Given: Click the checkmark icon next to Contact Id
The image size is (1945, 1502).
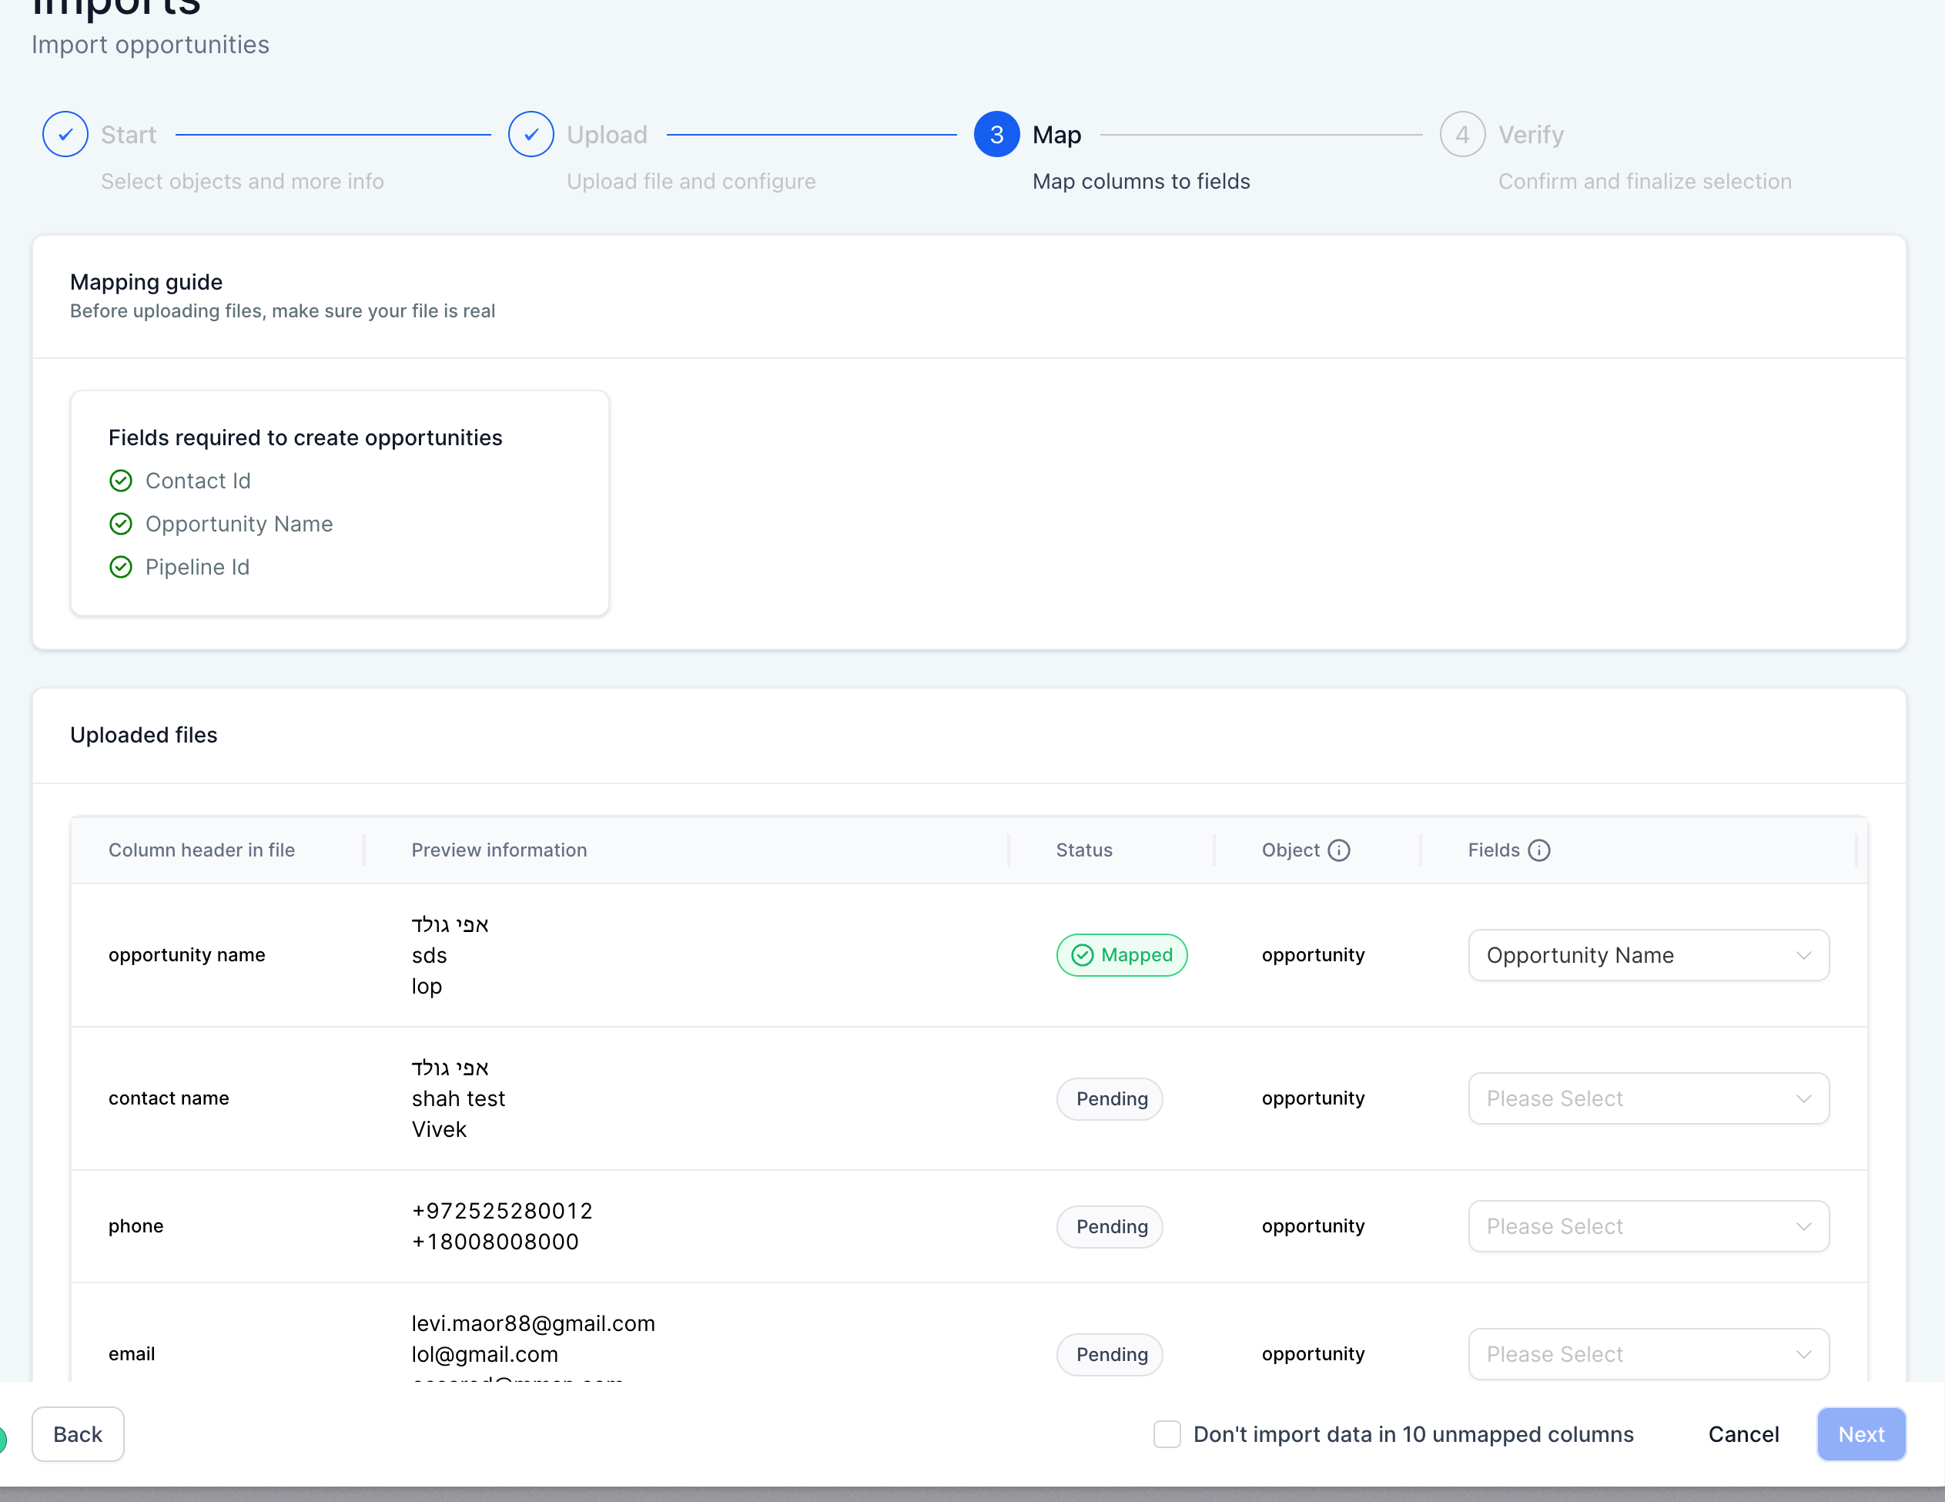Looking at the screenshot, I should click(x=122, y=480).
